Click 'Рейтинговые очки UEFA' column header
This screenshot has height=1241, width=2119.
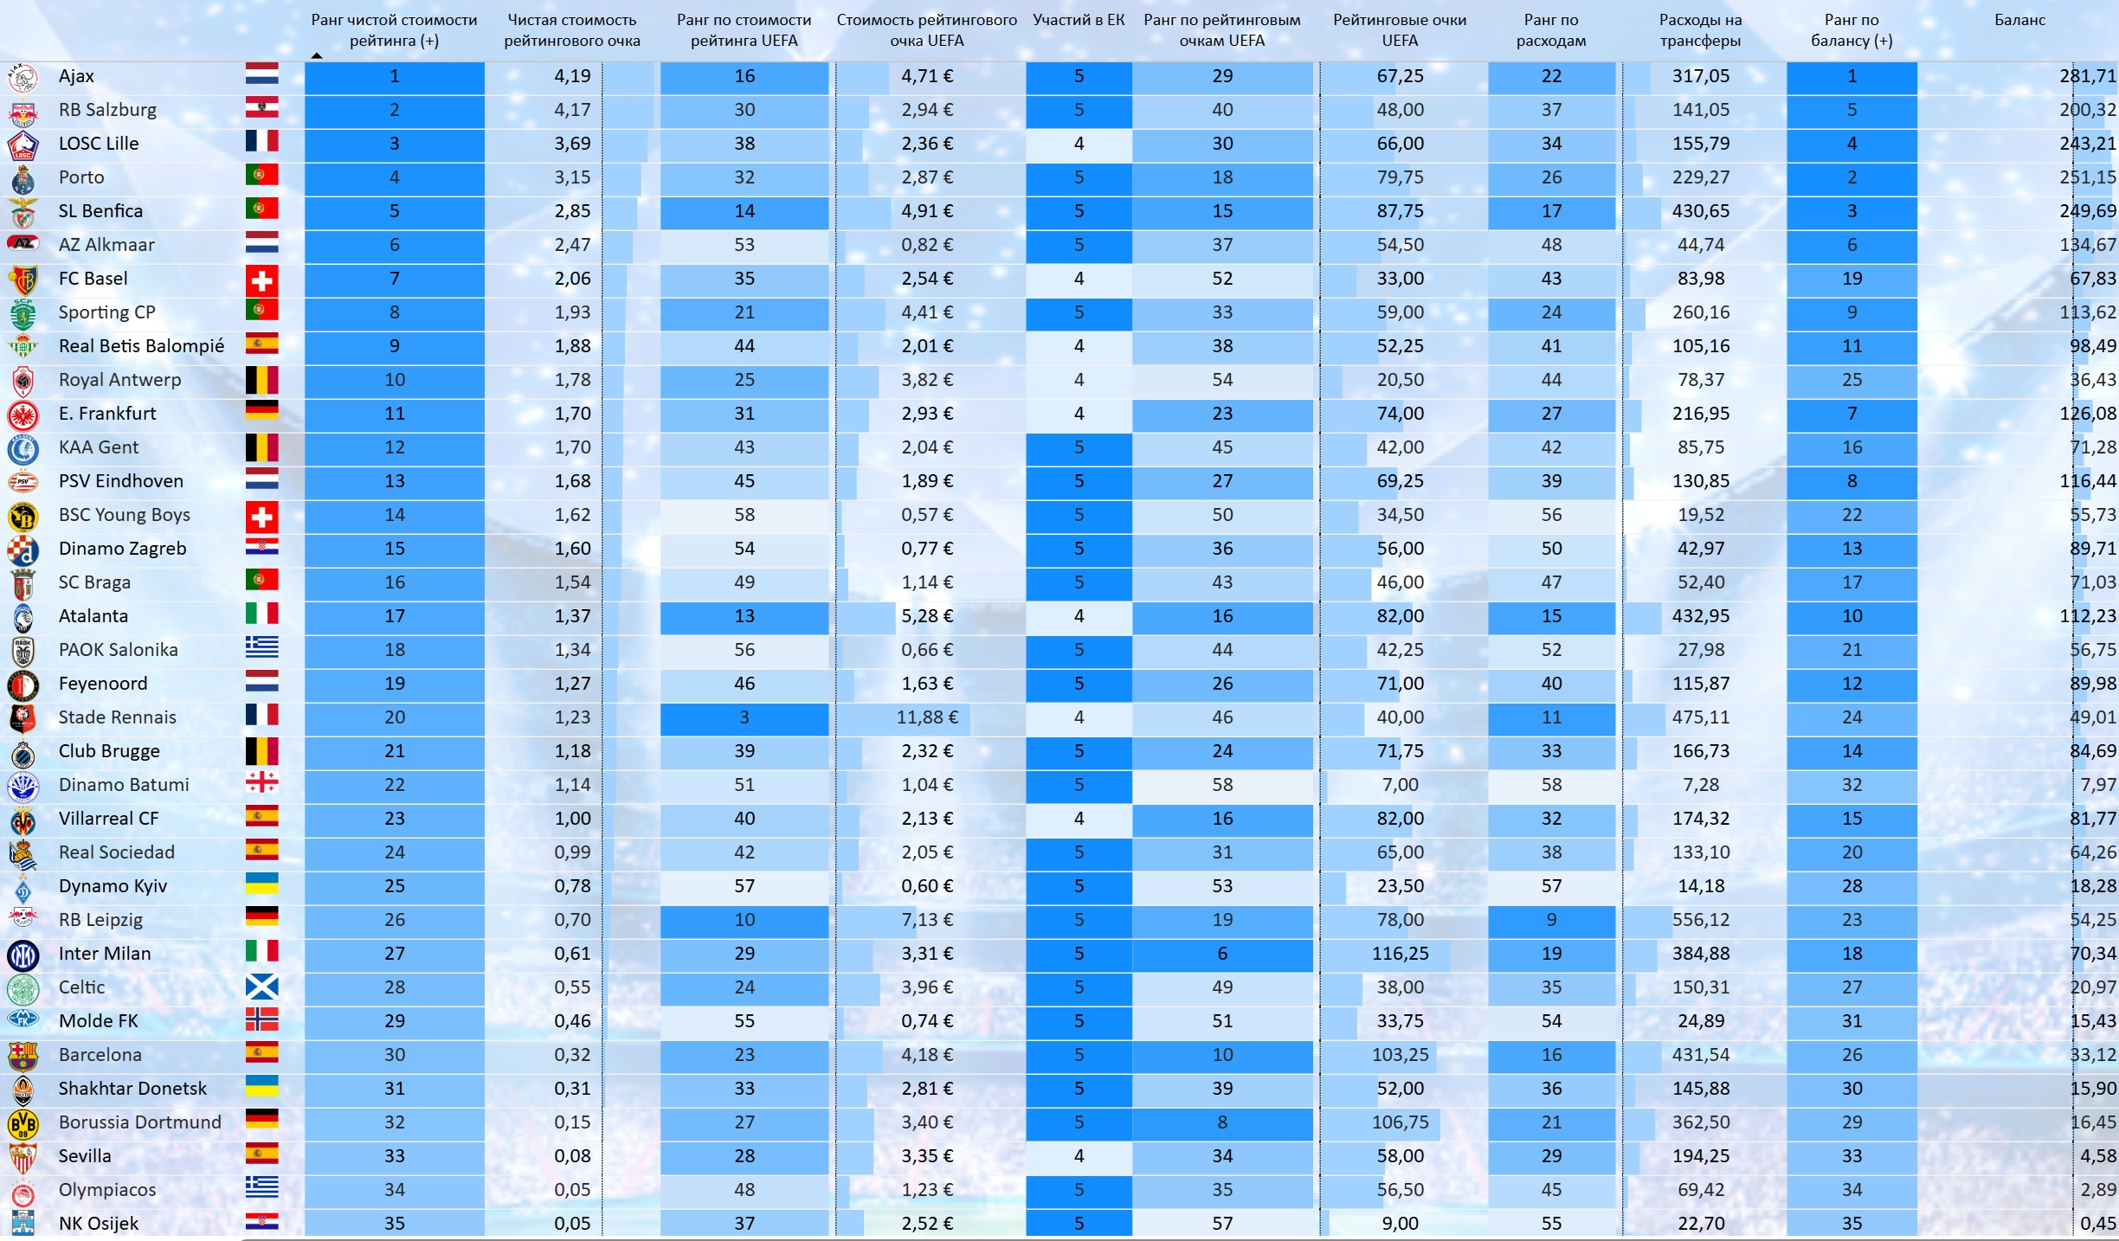tap(1400, 30)
